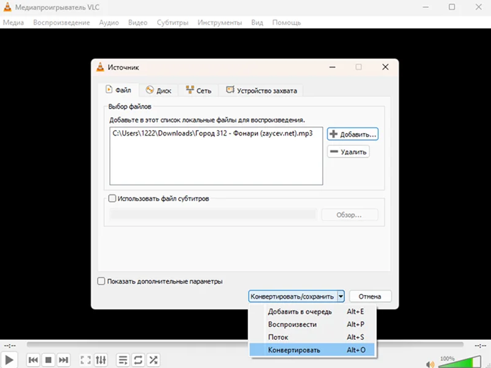The height and width of the screenshot is (368, 491).
Task: Enable Использовать файл субтитров checkbox
Action: [x=112, y=198]
